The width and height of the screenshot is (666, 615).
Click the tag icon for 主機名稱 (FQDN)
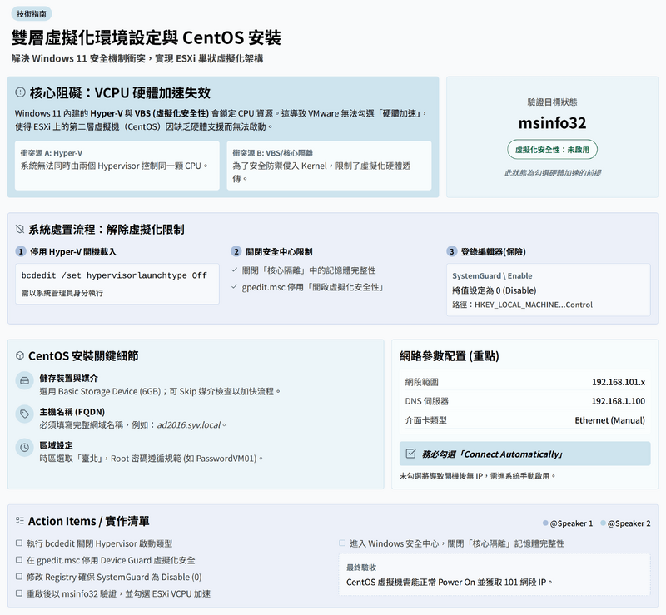pyautogui.click(x=24, y=414)
